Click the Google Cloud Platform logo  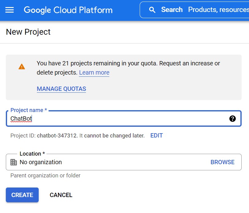pos(68,10)
